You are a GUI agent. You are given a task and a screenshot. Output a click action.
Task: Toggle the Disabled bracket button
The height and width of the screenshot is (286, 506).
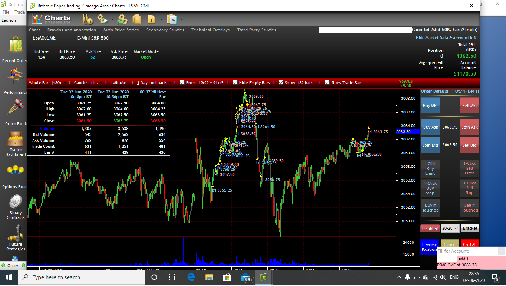point(430,229)
